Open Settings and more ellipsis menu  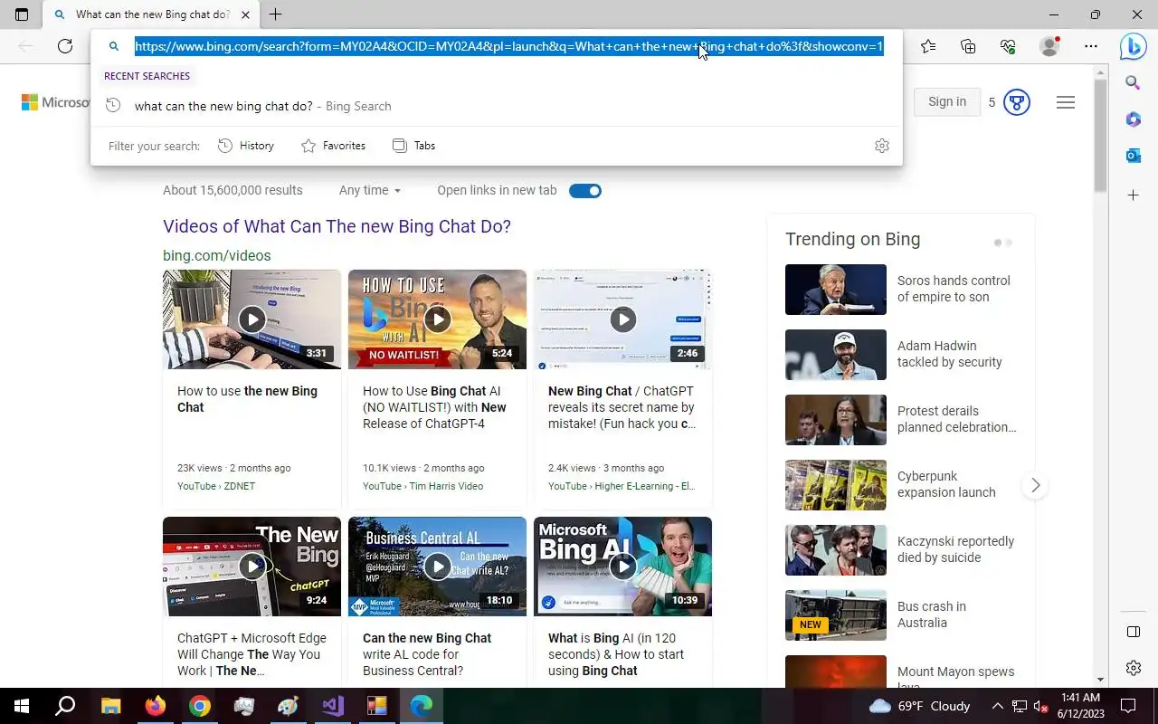1091,46
